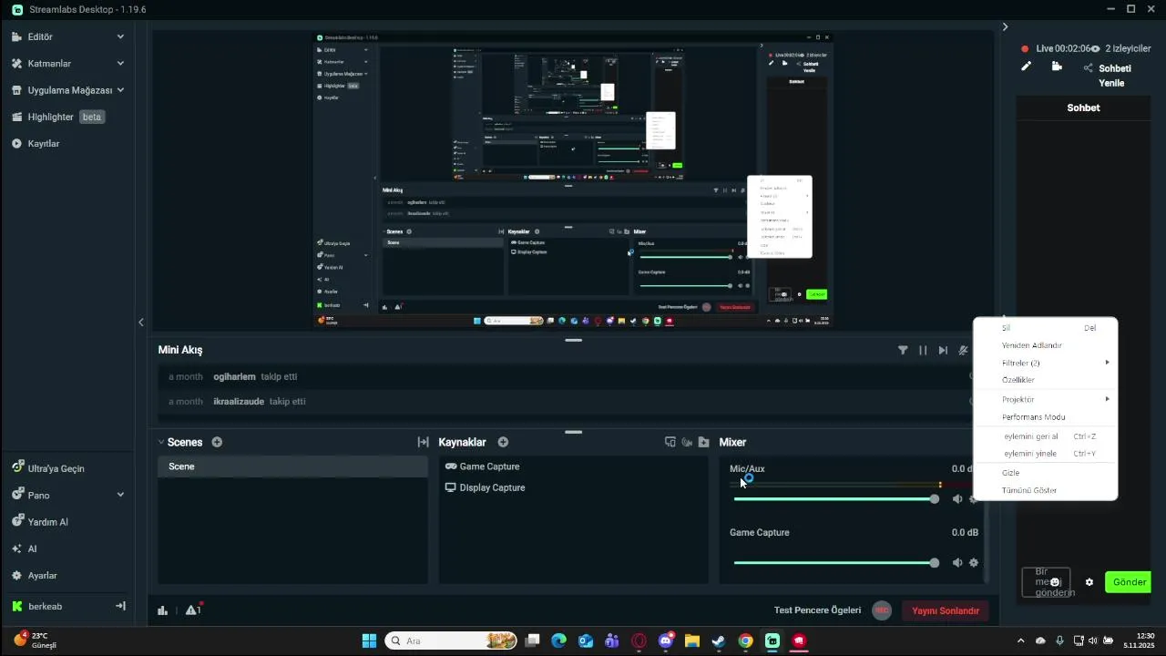Screen dimensions: 1166x656
Task: Collapse Scenes panel via small chevron
Action: point(161,442)
